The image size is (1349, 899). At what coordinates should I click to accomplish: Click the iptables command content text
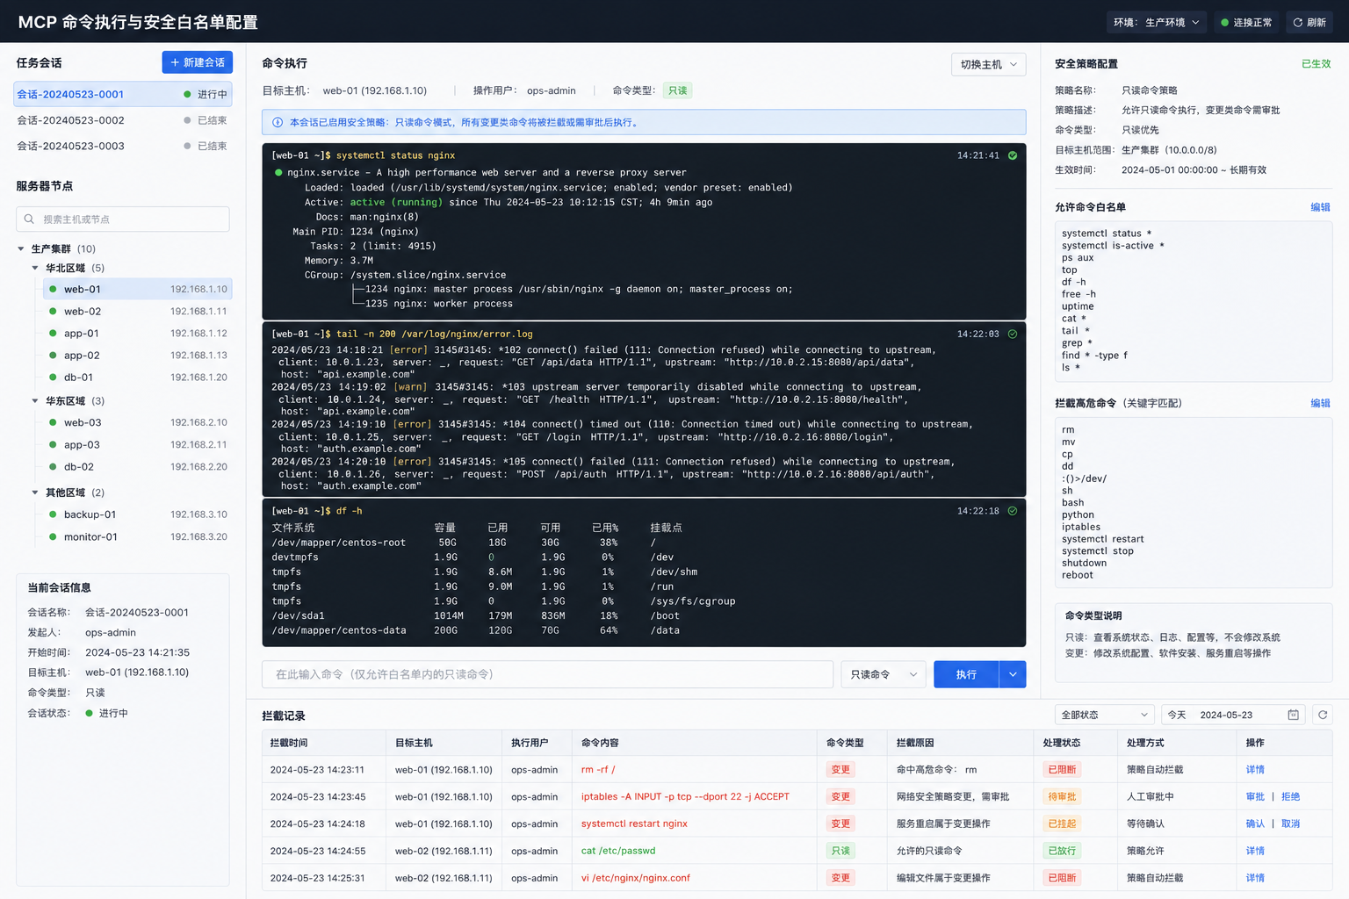pos(685,797)
